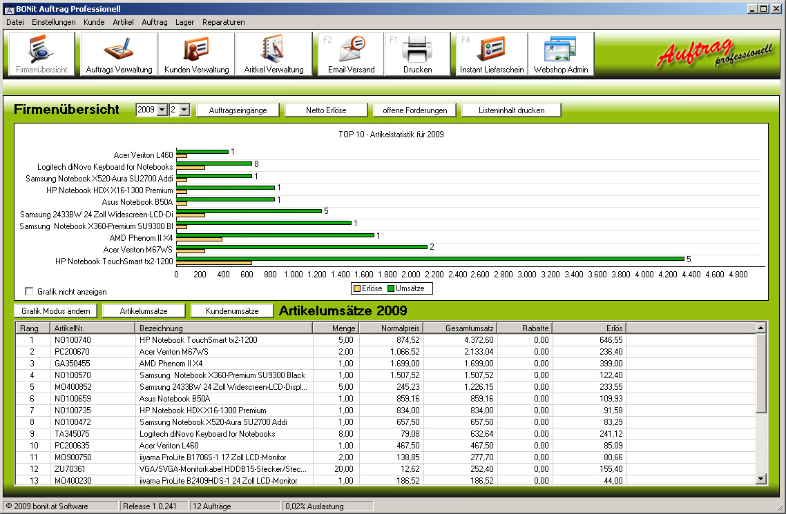Click the HP TouchSmart green chart bar
The height and width of the screenshot is (514, 786).
point(430,259)
